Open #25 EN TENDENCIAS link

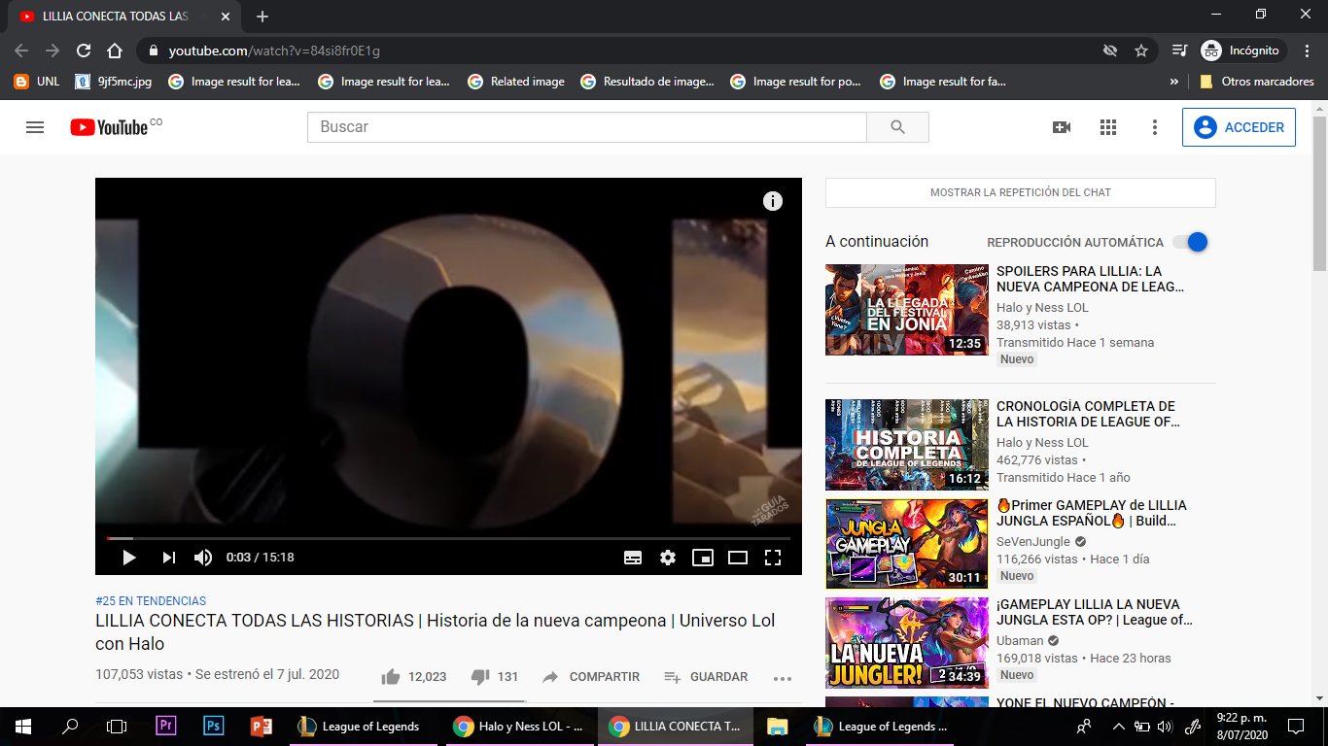coord(151,601)
